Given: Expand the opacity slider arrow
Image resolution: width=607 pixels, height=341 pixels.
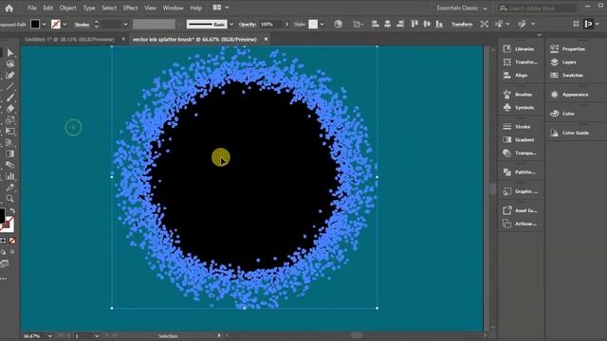Looking at the screenshot, I should pyautogui.click(x=286, y=25).
